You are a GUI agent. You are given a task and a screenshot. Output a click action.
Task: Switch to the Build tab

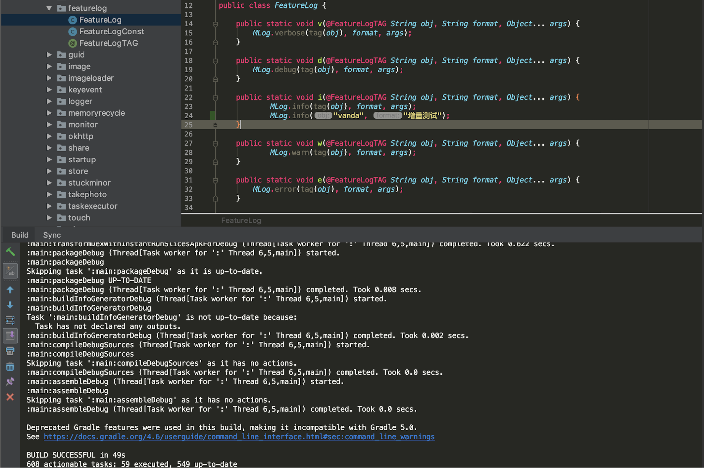pos(20,235)
